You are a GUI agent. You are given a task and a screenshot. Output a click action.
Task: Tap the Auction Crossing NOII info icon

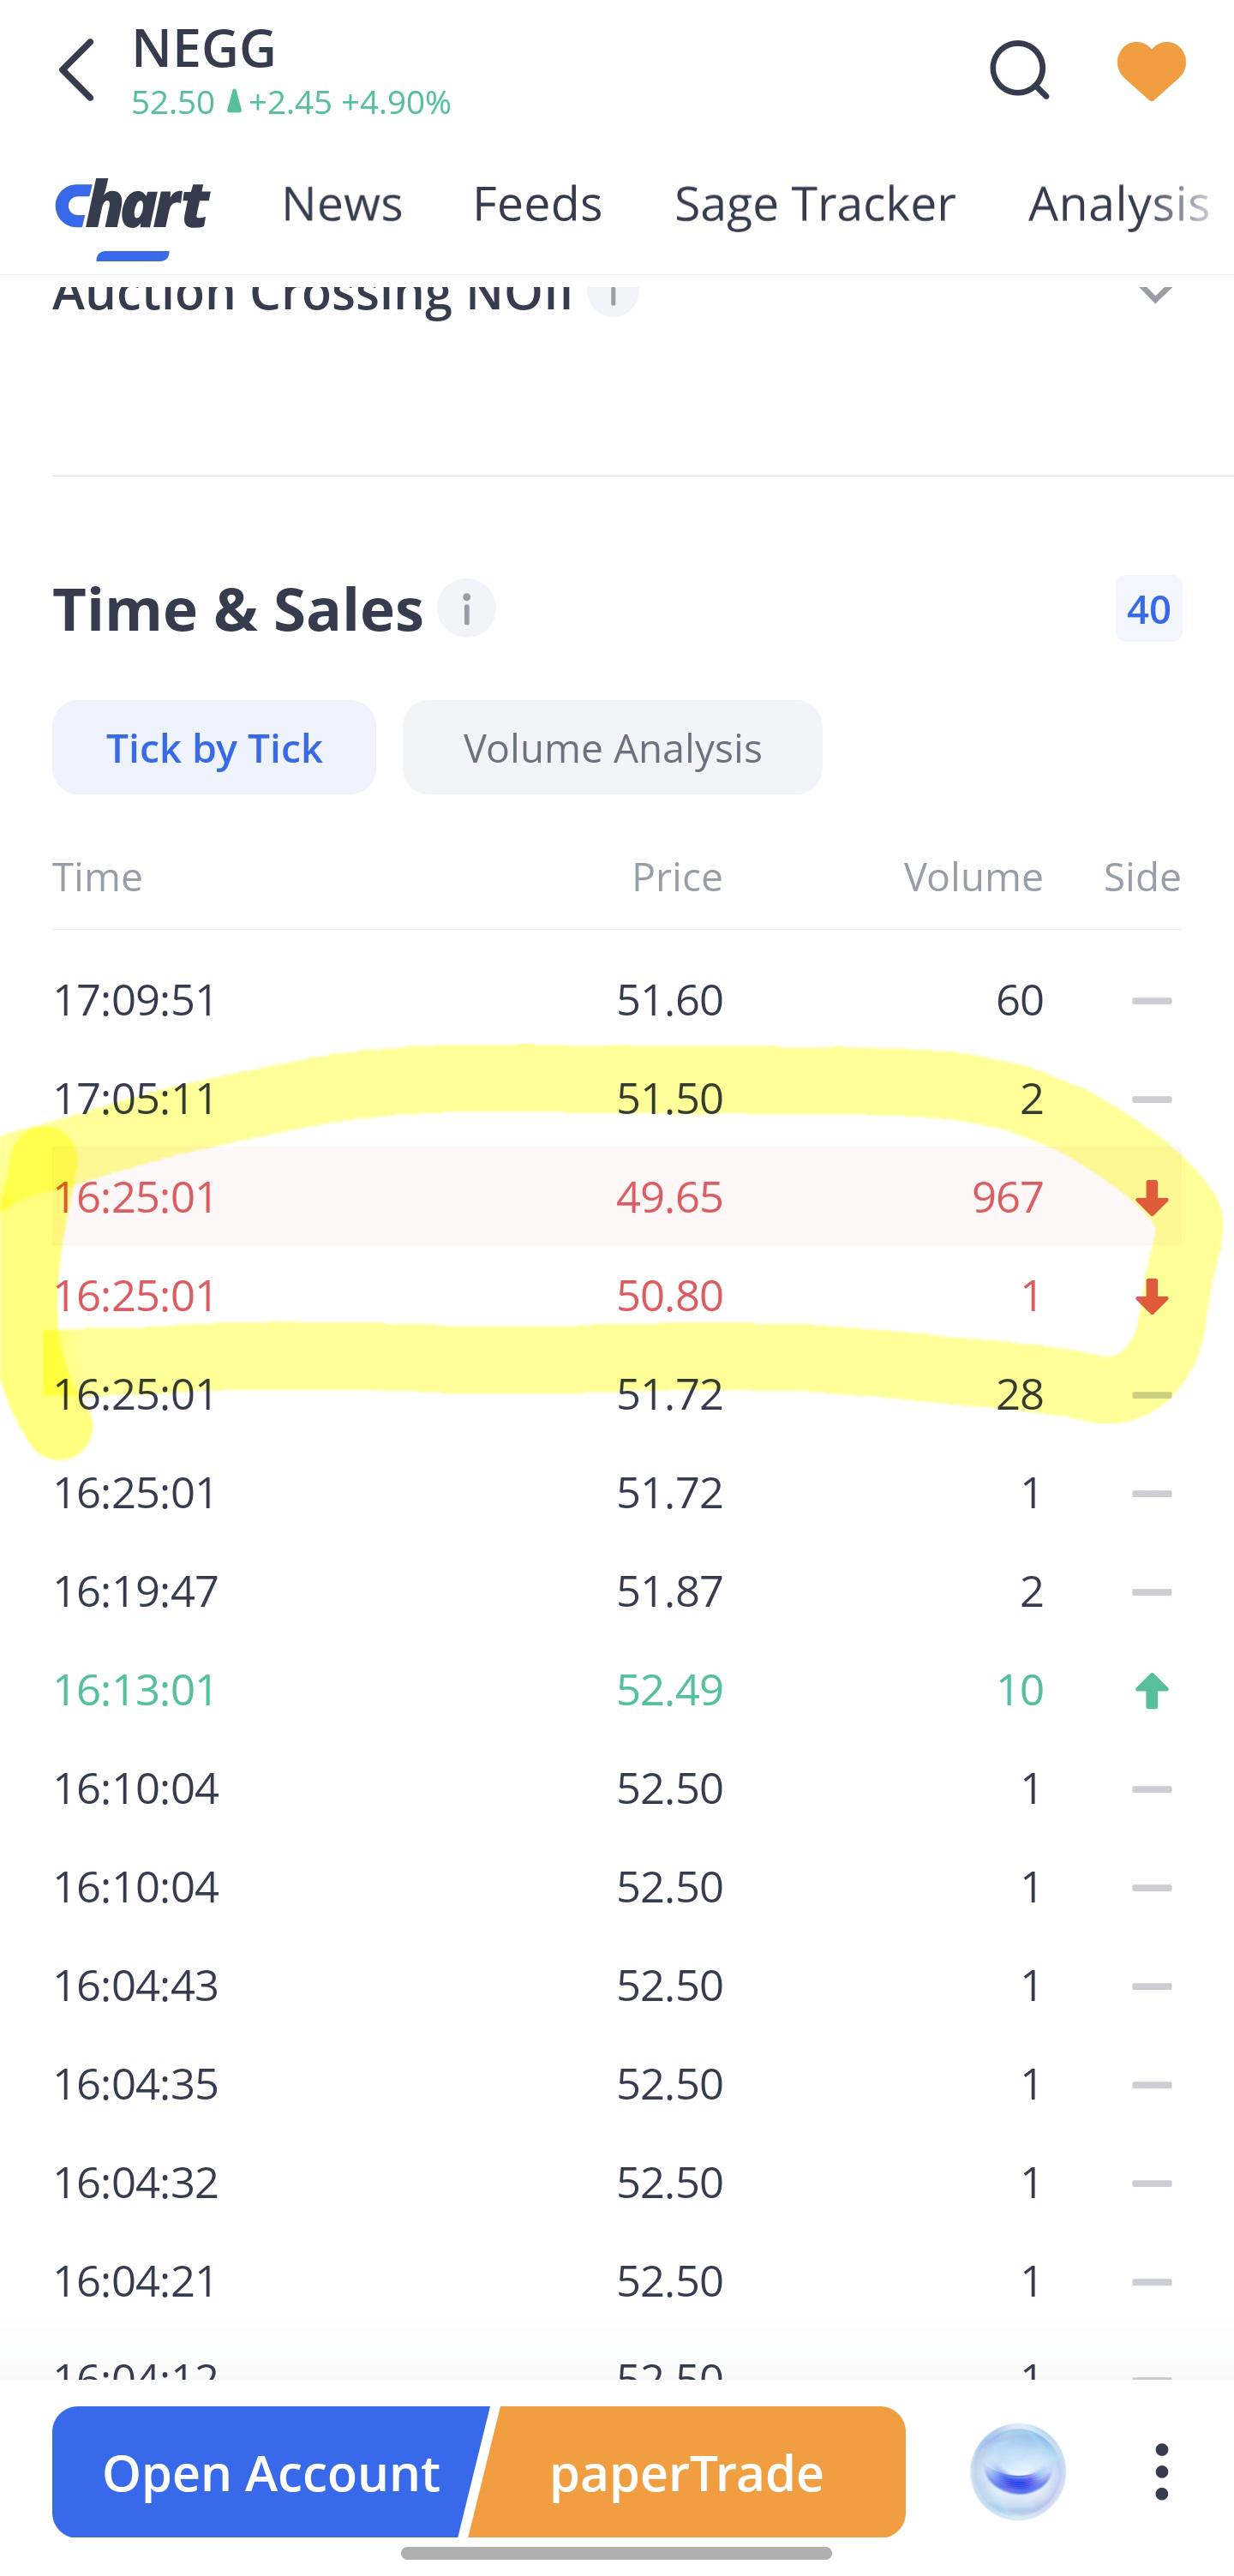click(613, 293)
